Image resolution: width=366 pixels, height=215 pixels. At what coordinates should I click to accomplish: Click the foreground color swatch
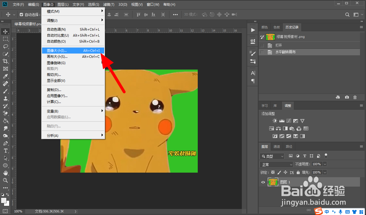point(4,200)
